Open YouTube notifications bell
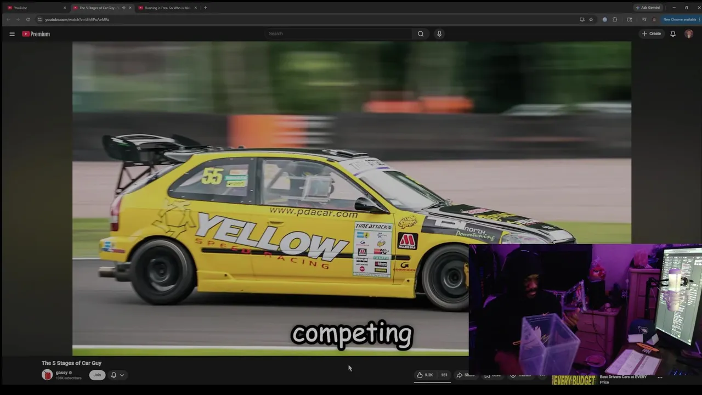 [x=673, y=33]
